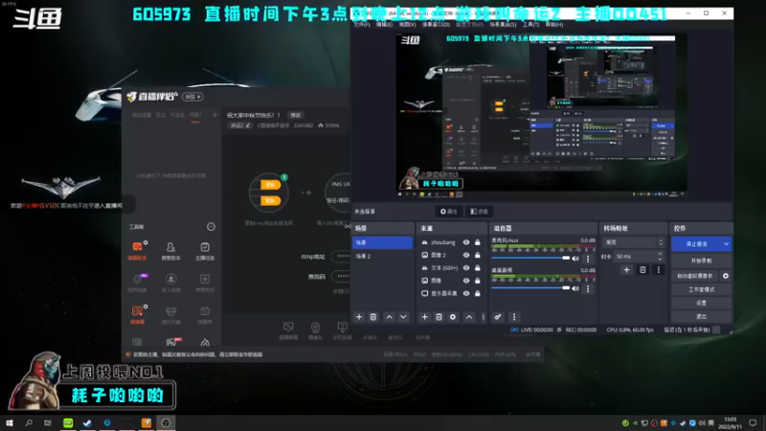Screen dimensions: 766x431
Task: Open the Help menu in OBS
Action: pyautogui.click(x=554, y=25)
